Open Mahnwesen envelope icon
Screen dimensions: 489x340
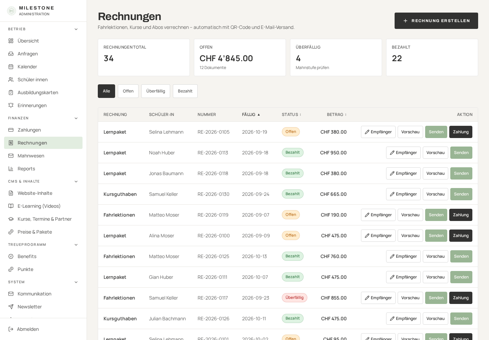(11, 156)
